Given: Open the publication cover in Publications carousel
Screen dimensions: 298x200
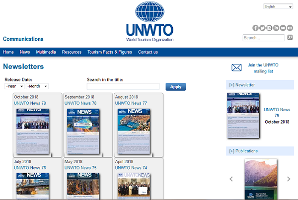Looking at the screenshot, I should (261, 179).
